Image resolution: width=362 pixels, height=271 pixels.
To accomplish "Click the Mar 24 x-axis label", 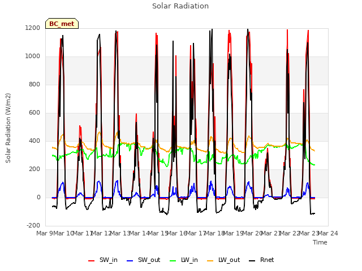I will [328, 233].
